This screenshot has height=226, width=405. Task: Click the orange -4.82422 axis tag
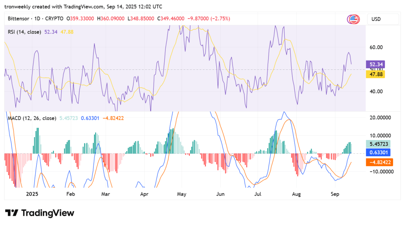[379, 162]
